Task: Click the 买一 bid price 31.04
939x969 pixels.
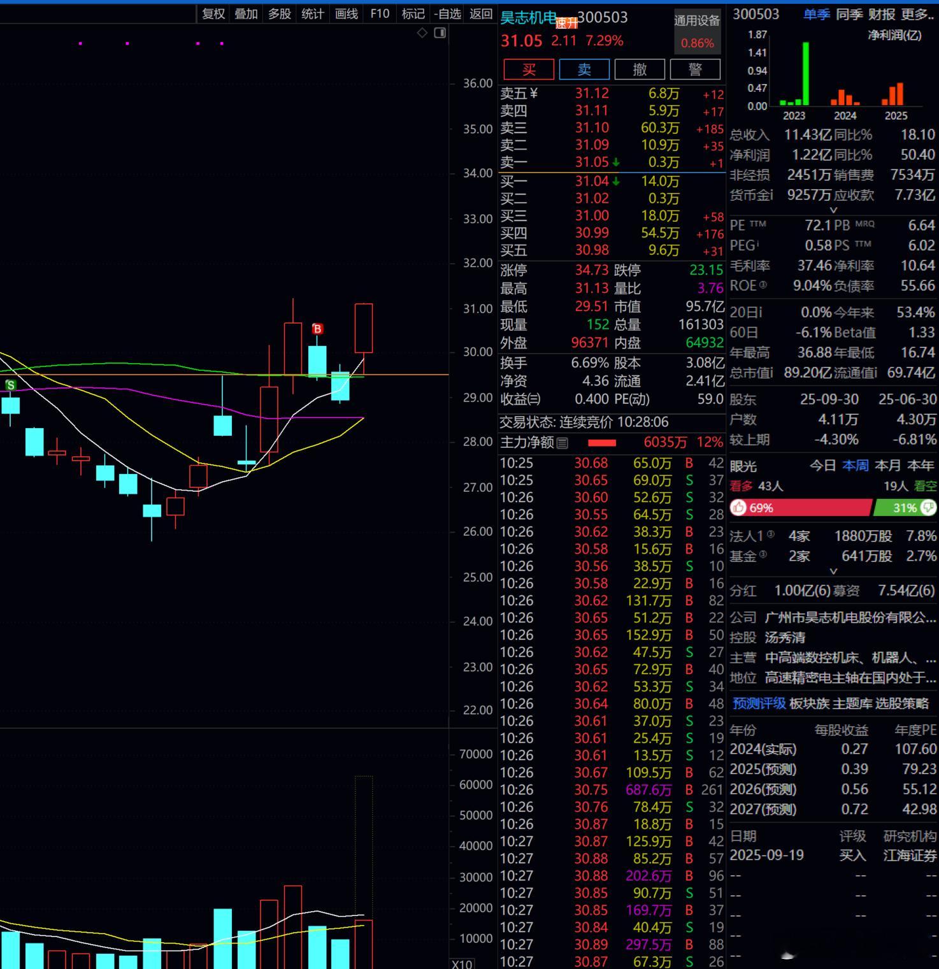Action: [x=592, y=182]
